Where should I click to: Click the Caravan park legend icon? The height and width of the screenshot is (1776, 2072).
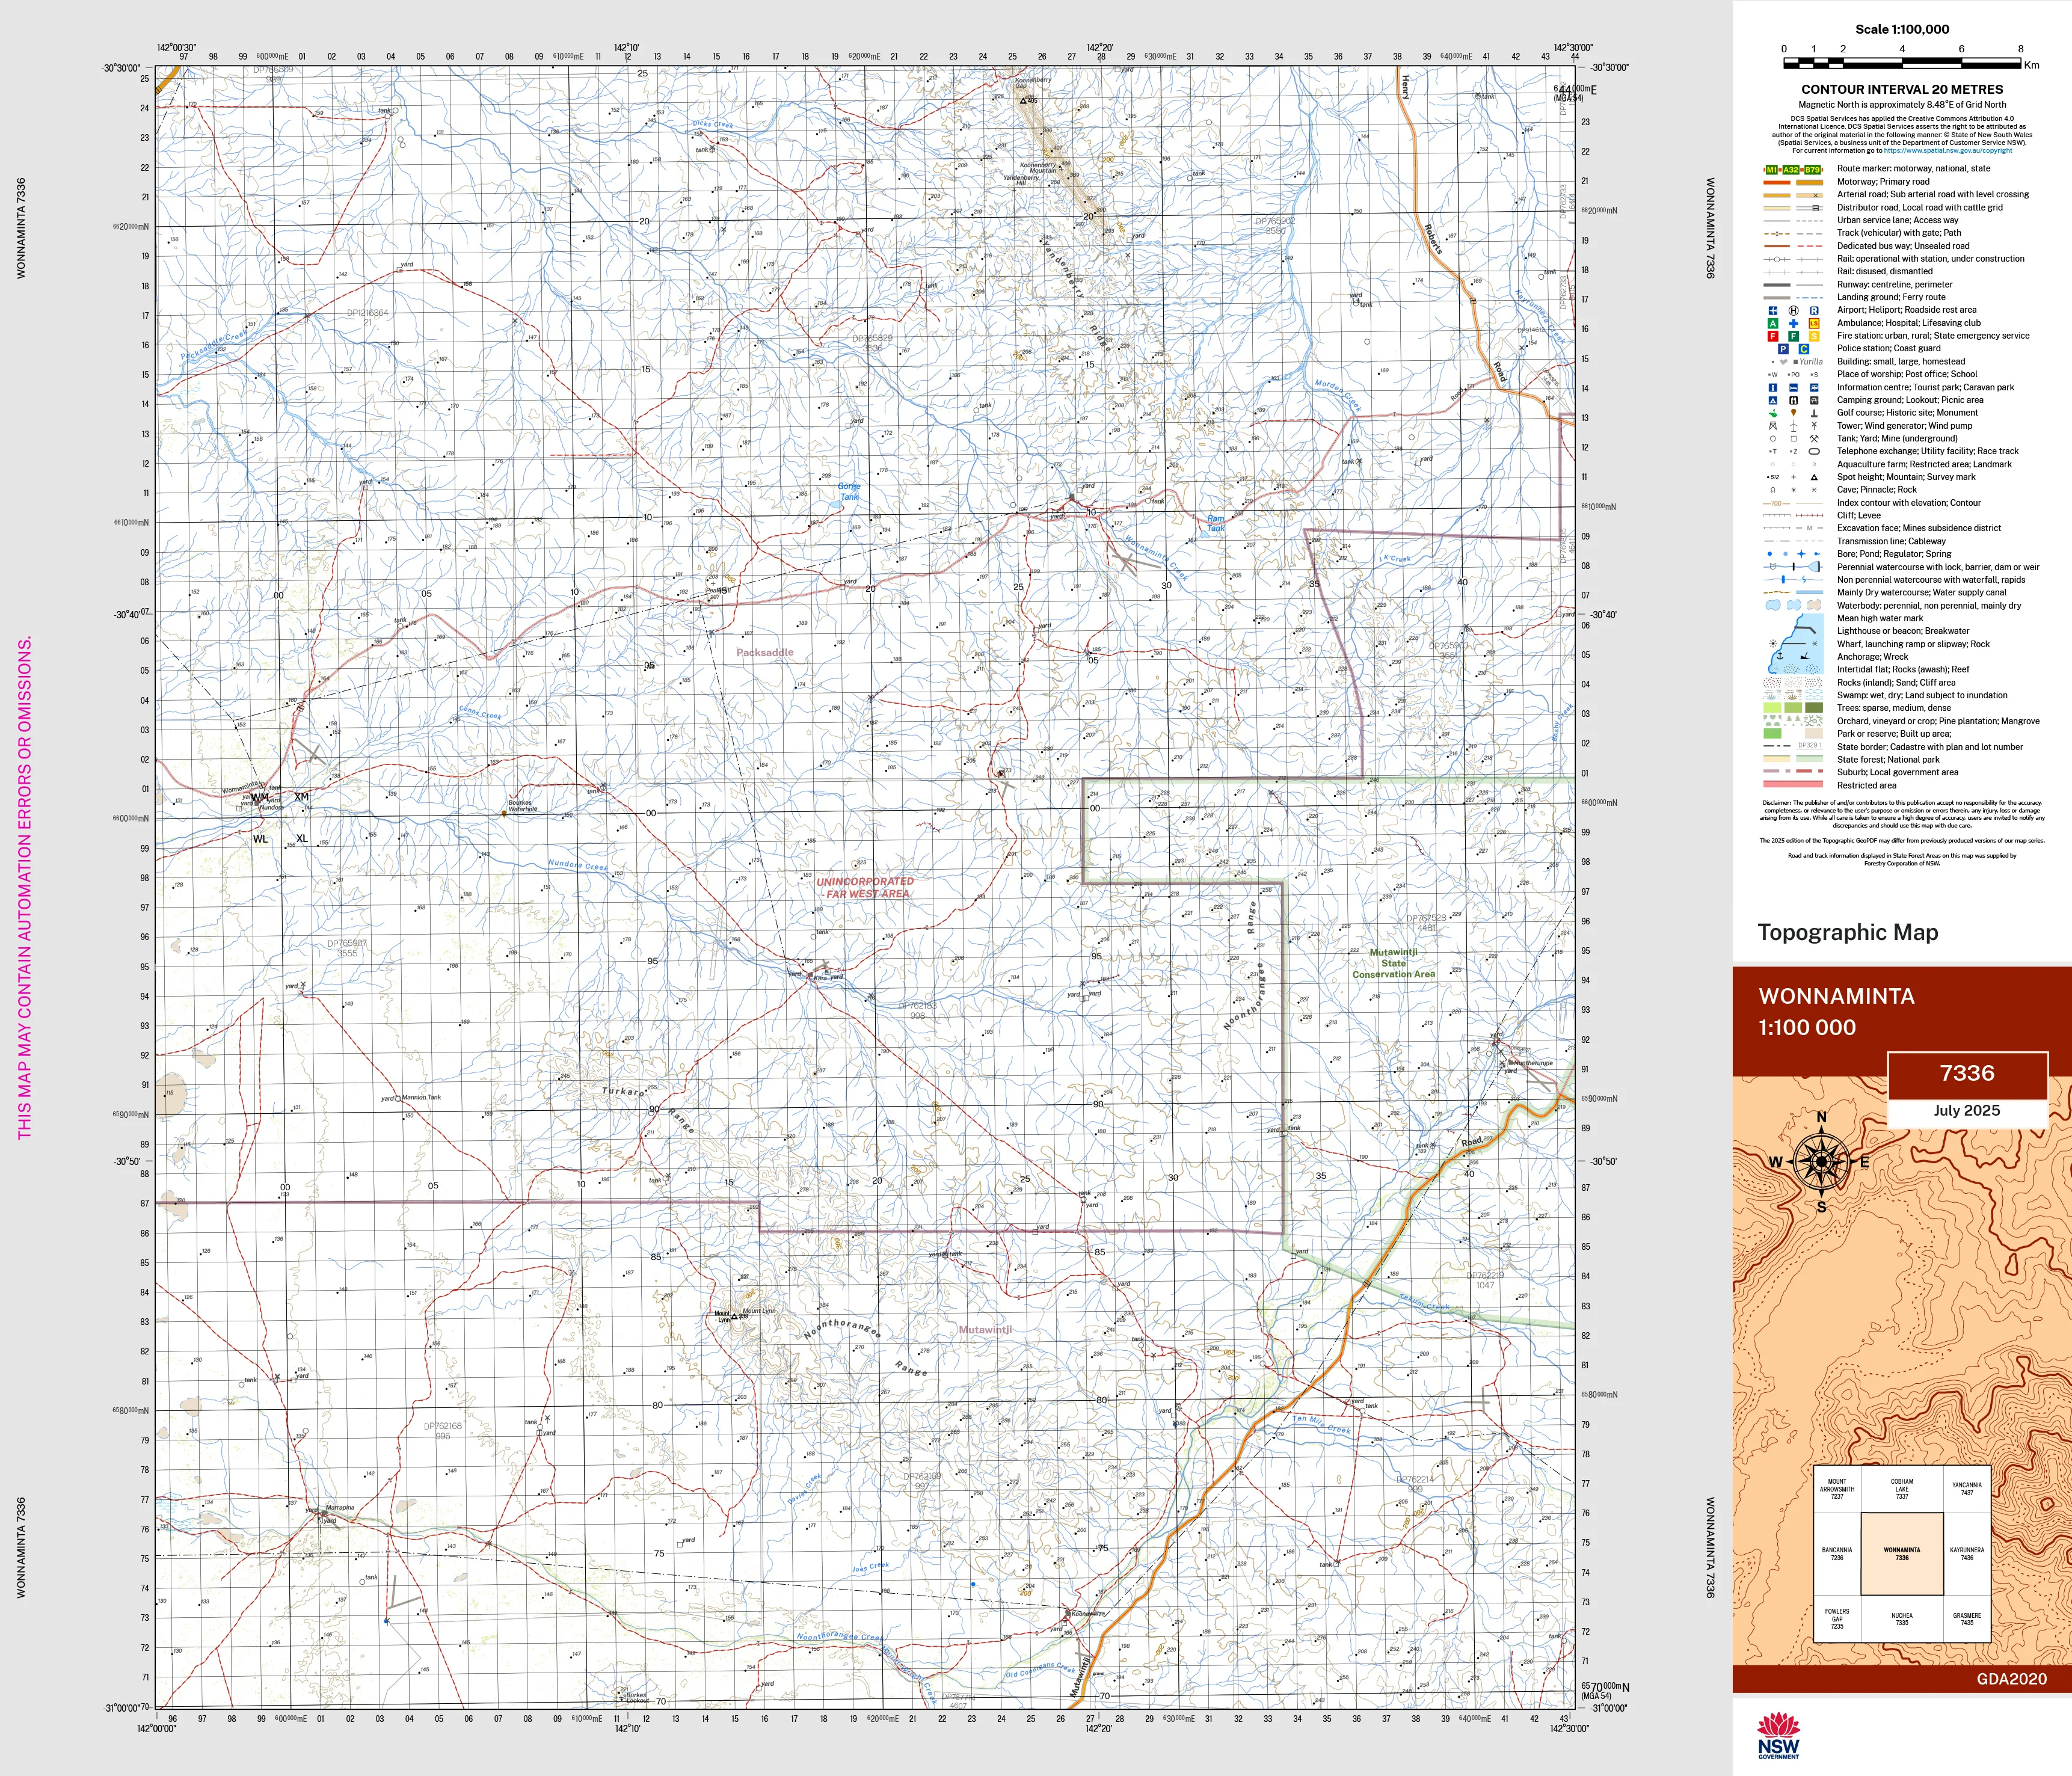coord(1814,388)
